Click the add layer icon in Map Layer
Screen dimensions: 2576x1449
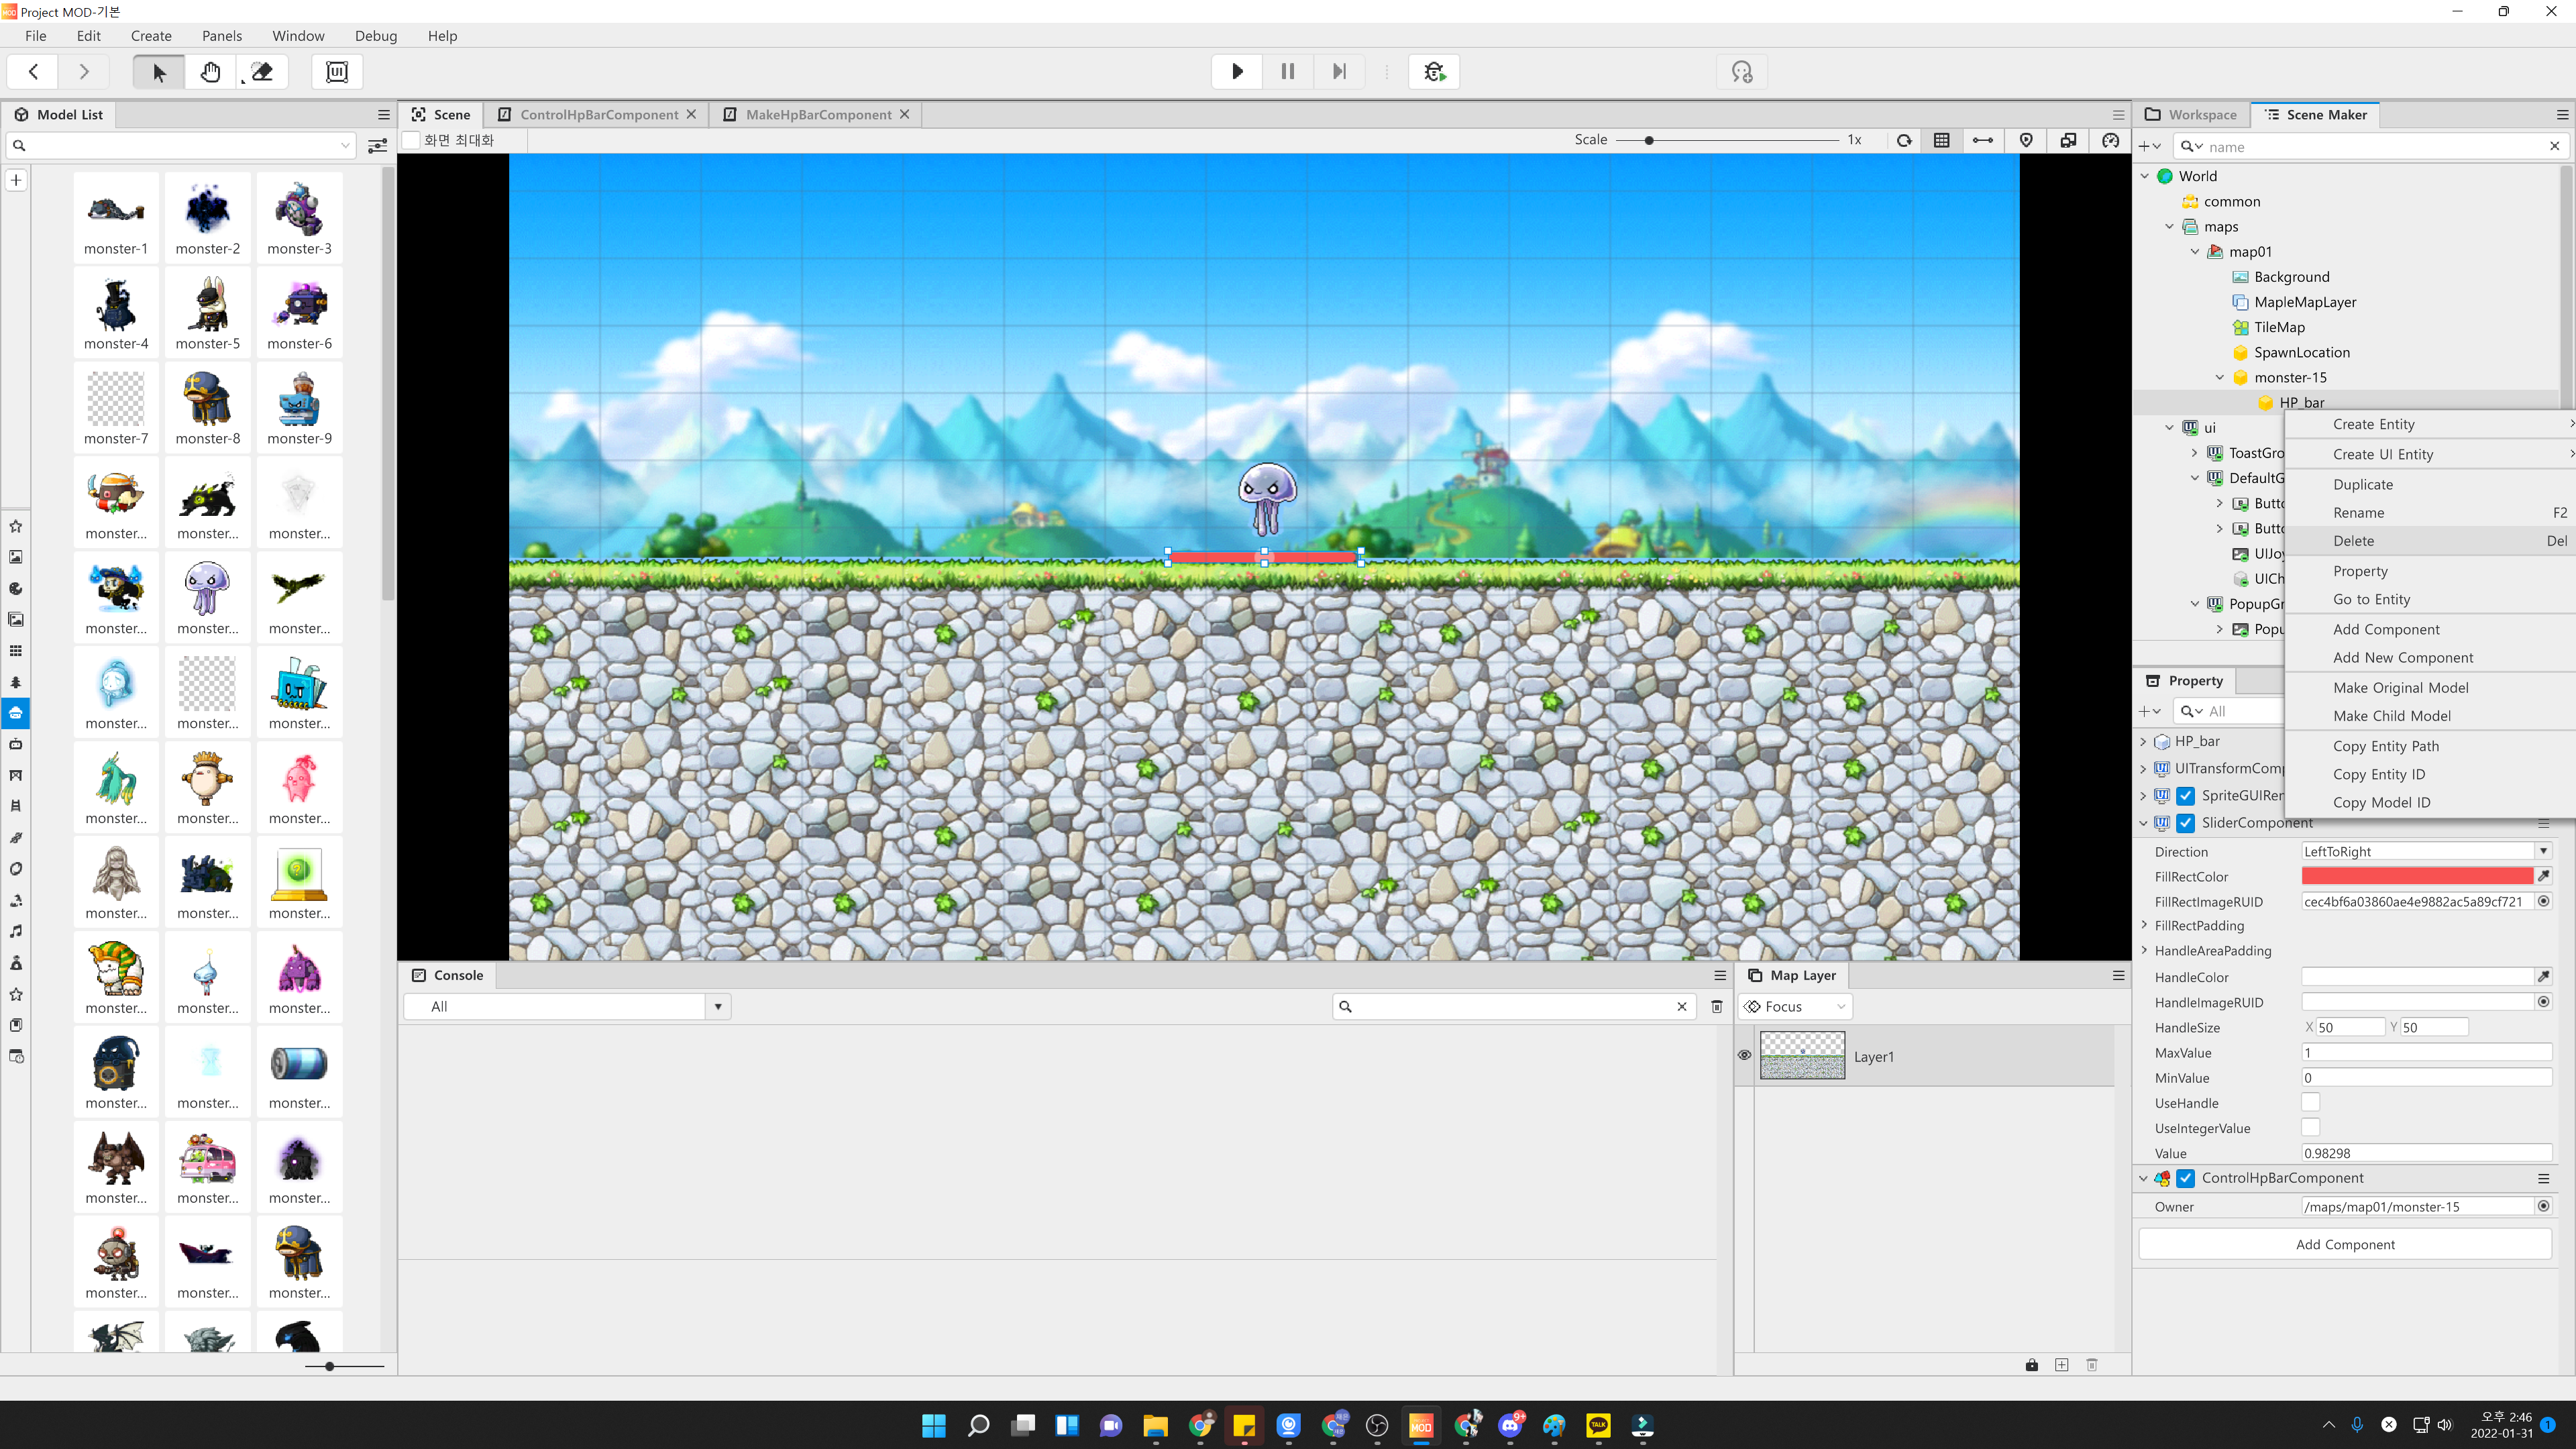tap(2062, 1365)
